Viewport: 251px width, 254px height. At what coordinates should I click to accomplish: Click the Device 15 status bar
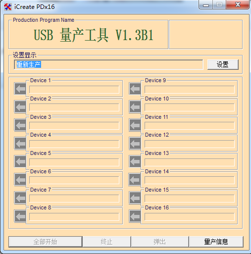190,199
